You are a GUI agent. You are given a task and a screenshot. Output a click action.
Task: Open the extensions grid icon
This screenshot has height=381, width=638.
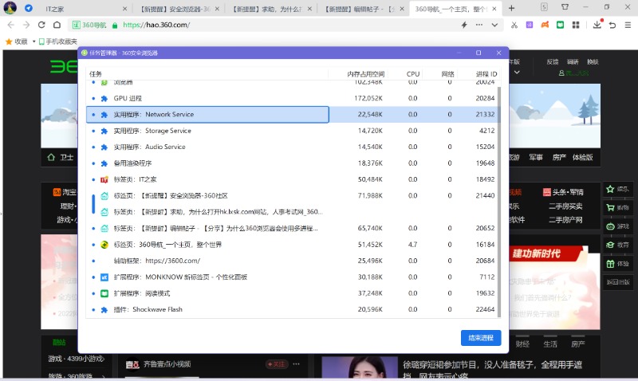[576, 25]
